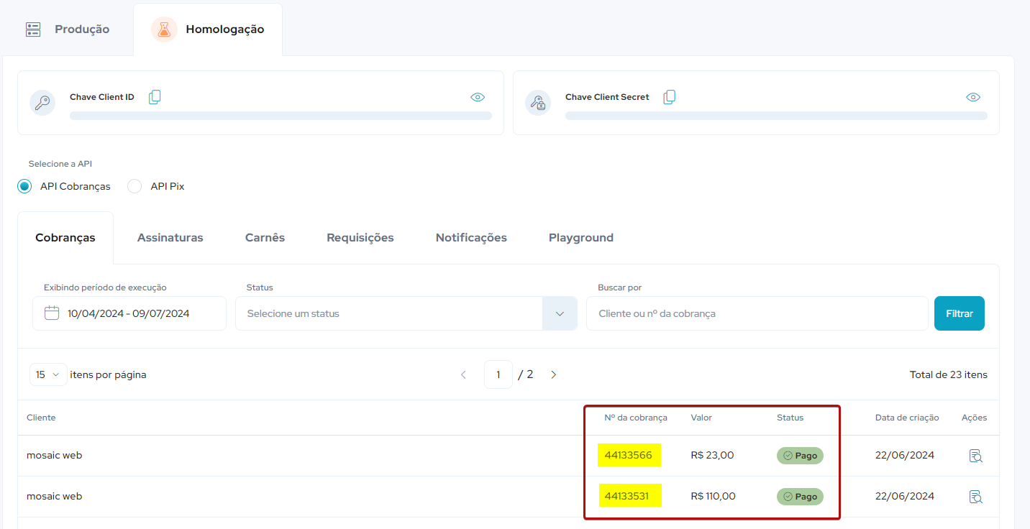Click the Filtrar button

click(960, 313)
